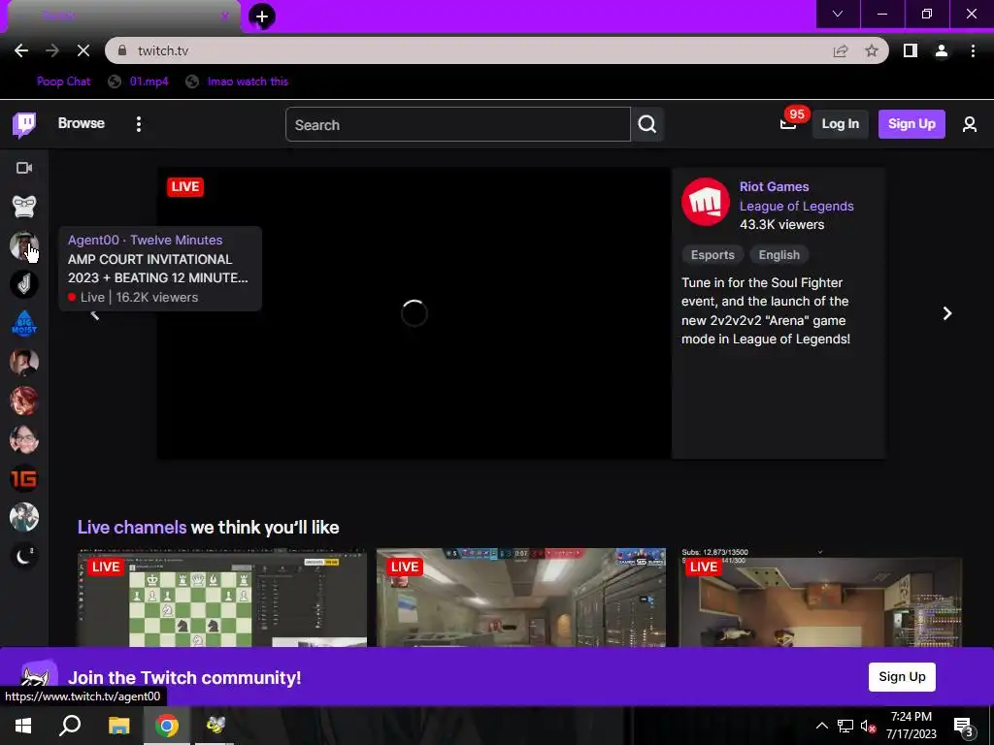Click the featured stream video player

point(414,313)
